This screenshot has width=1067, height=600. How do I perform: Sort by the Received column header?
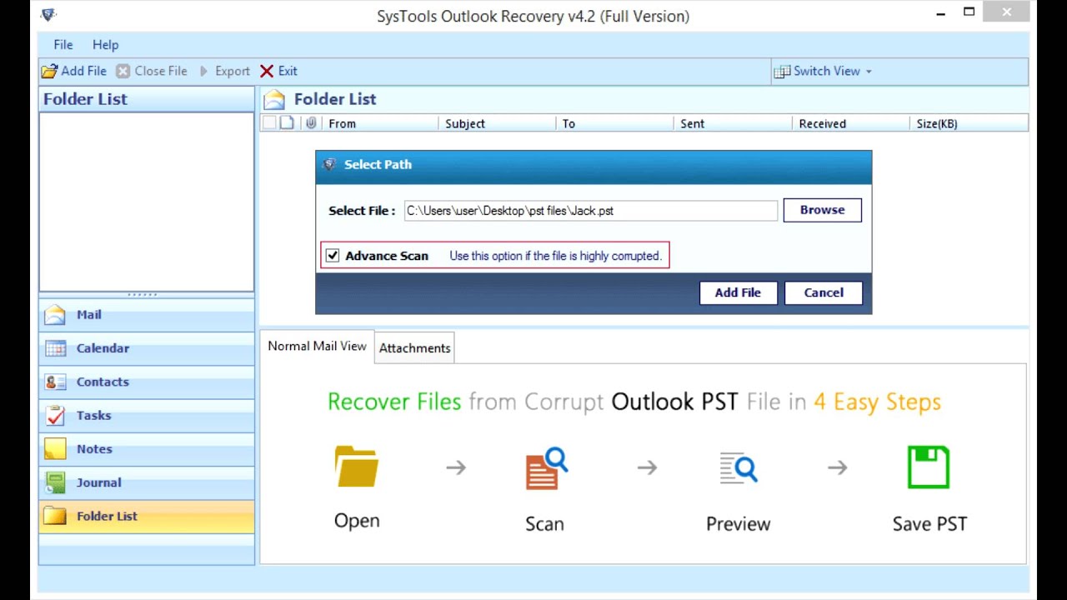[x=851, y=123]
